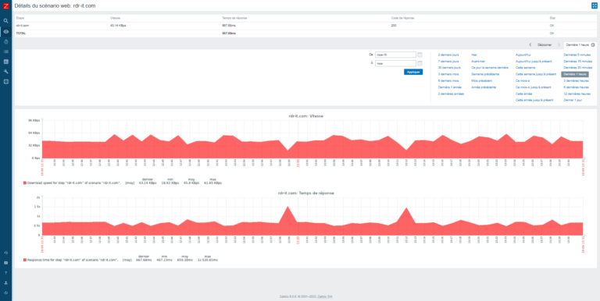
Task: Click the Zabbix logo in the sidebar
Action: click(5, 5)
